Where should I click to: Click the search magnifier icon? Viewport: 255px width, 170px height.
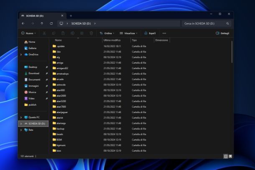tap(228, 24)
